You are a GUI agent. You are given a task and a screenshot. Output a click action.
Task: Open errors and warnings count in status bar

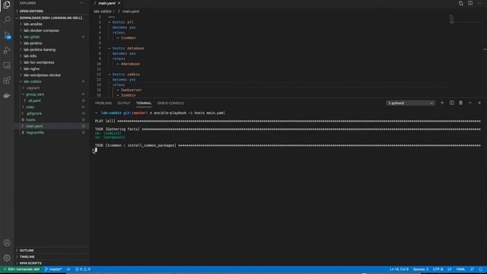[x=83, y=269]
